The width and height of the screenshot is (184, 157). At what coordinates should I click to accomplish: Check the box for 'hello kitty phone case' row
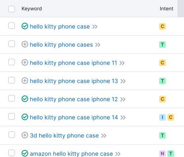point(12,26)
